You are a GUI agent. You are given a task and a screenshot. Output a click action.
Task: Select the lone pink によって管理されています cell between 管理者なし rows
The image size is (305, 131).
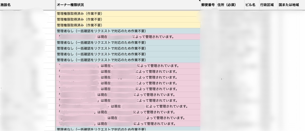click(x=128, y=37)
